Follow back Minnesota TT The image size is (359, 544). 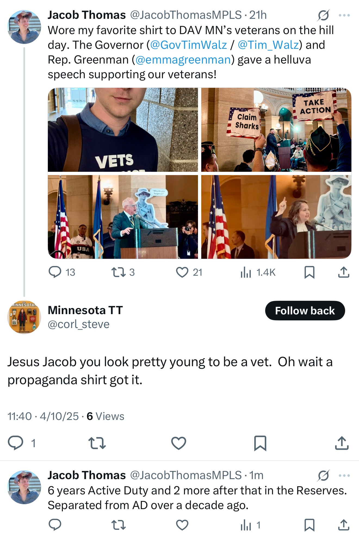click(x=305, y=311)
